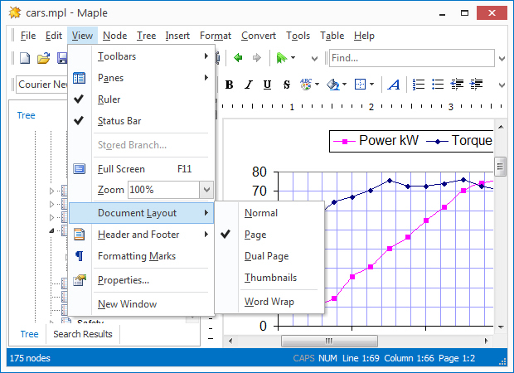Open the Convert menu
The image size is (514, 373).
pos(259,36)
